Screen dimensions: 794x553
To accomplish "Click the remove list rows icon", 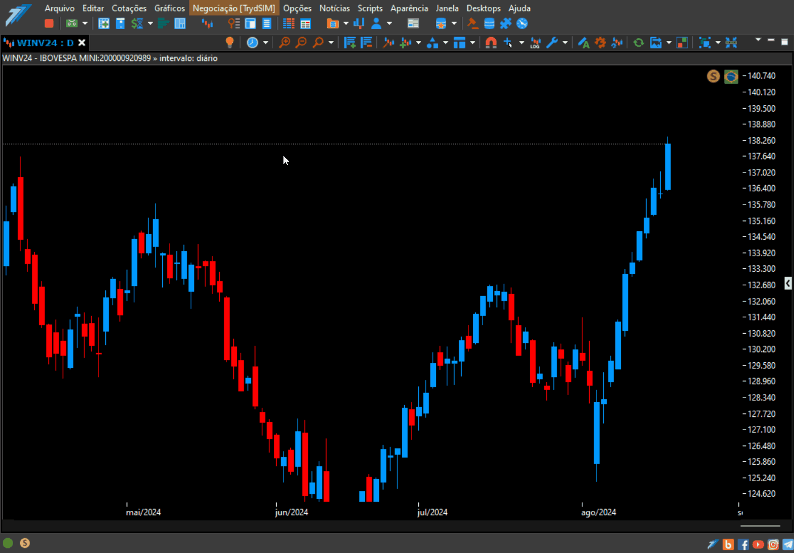I will (x=366, y=42).
